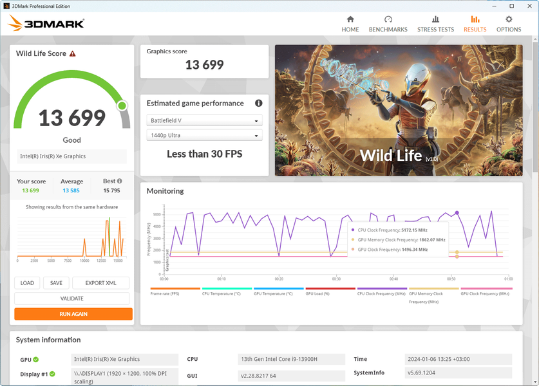Viewport: 539px width, 386px height.
Task: Click the System information heading
Action: pyautogui.click(x=48, y=340)
